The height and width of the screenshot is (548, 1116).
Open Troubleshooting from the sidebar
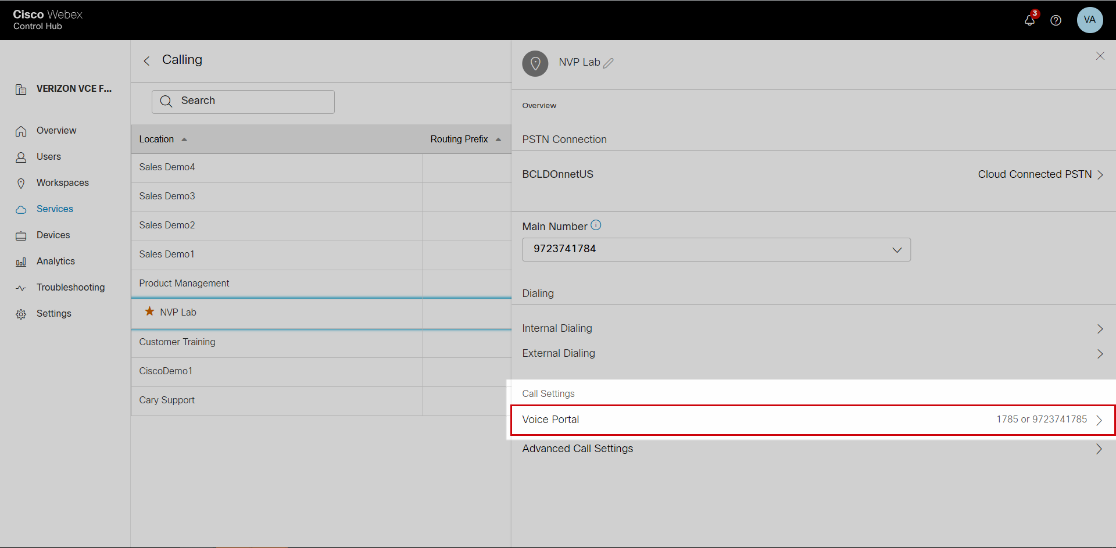(70, 288)
